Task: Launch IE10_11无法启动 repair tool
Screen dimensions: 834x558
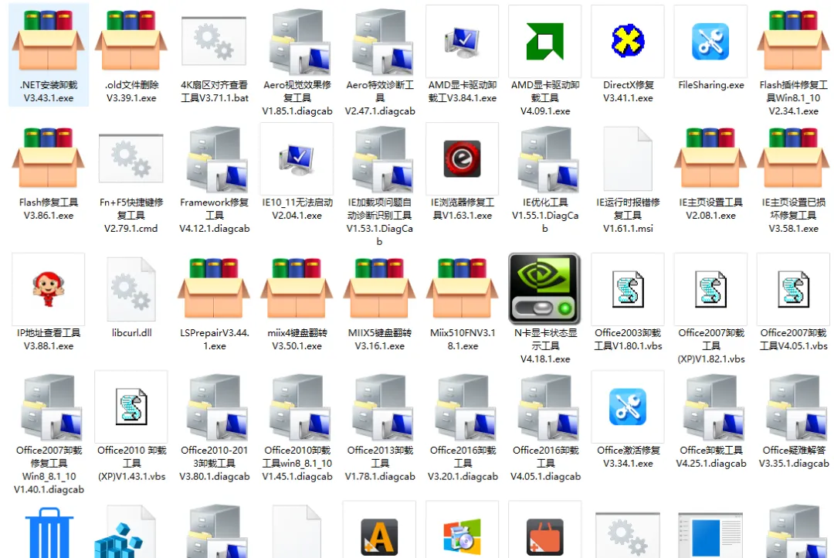Action: click(x=297, y=158)
